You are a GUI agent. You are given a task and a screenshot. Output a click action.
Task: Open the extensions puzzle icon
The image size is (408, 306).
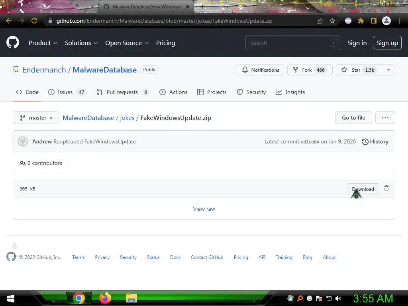click(361, 21)
